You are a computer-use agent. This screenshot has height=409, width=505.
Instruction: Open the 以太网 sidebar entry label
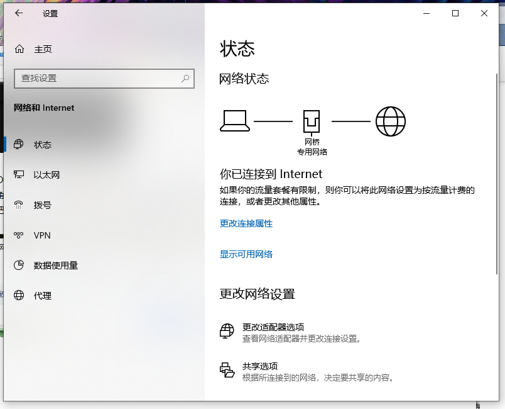click(46, 175)
